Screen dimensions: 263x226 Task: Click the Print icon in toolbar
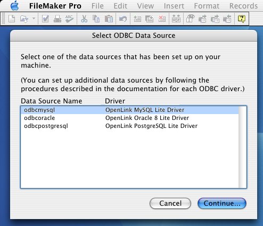57,19
